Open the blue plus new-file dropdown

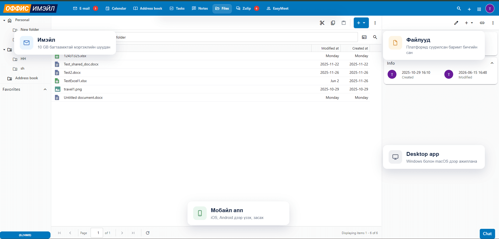click(361, 23)
